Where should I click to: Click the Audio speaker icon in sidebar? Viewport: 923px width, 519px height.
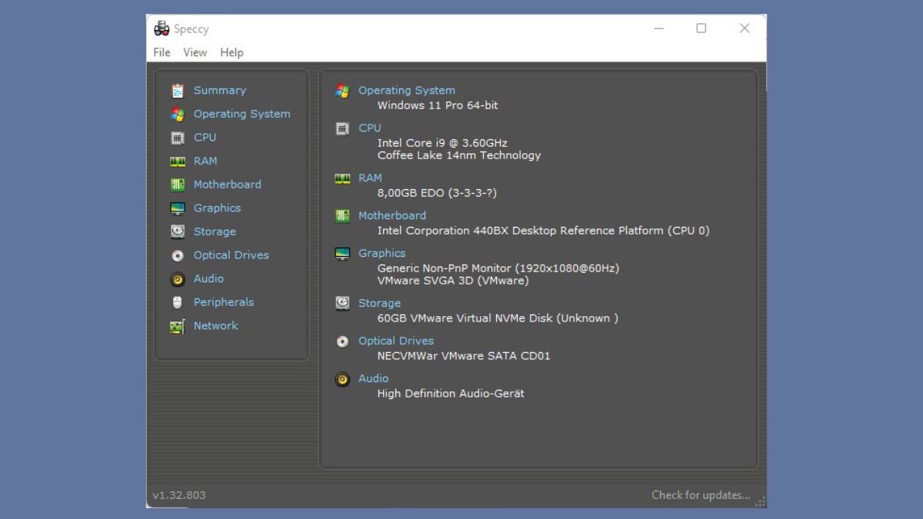pyautogui.click(x=178, y=279)
